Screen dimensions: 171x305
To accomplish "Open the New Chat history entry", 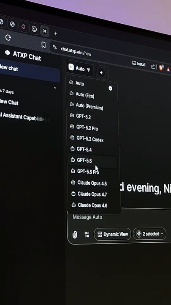I will coord(9,102).
